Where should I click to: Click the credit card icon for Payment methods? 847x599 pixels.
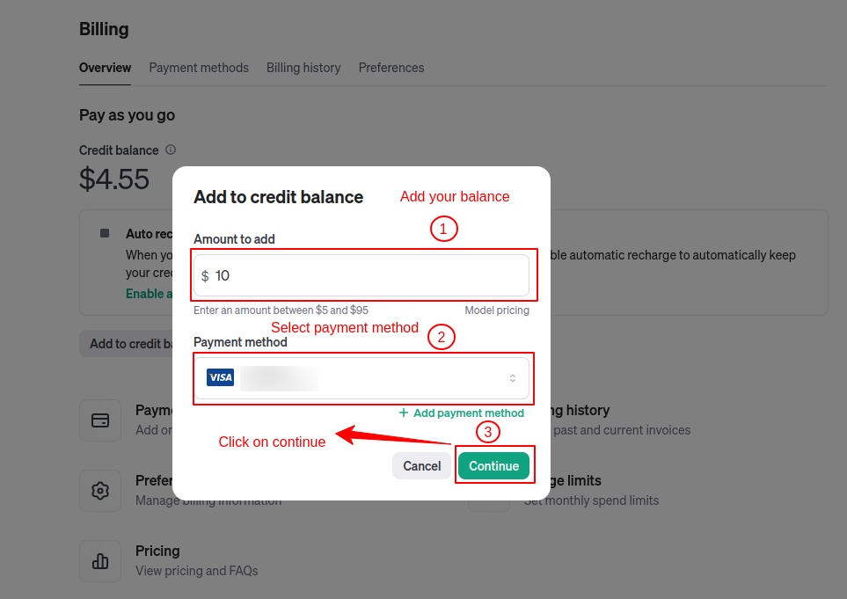click(x=100, y=420)
